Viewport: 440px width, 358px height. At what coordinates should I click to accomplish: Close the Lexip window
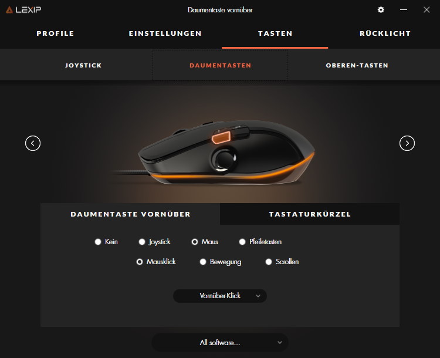427,10
